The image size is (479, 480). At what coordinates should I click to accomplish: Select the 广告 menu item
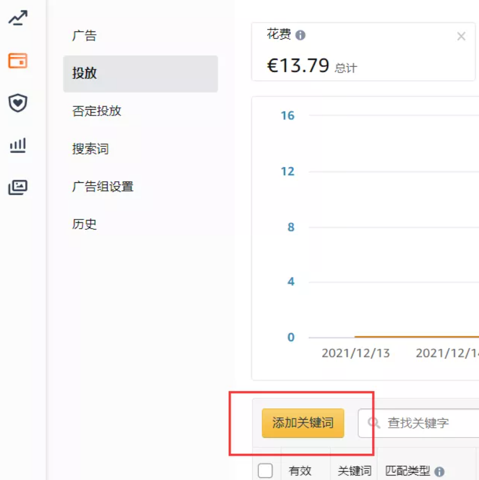click(x=85, y=35)
